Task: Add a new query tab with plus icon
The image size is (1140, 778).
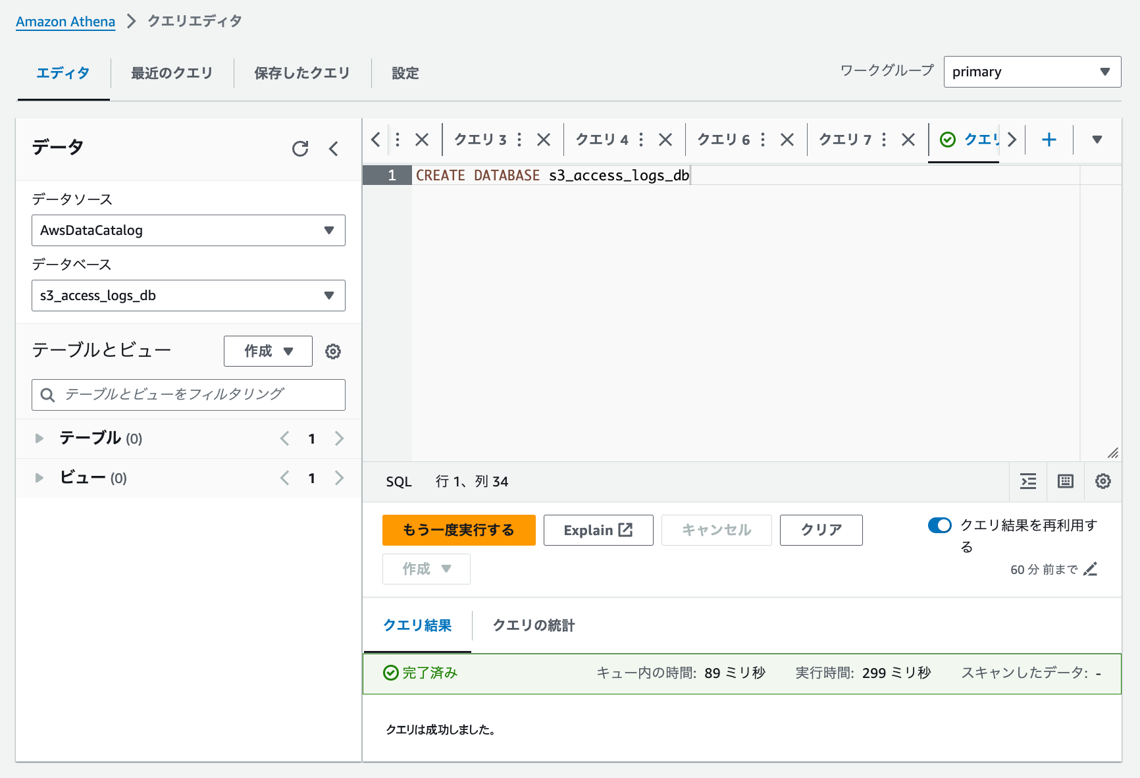Action: 1049,140
